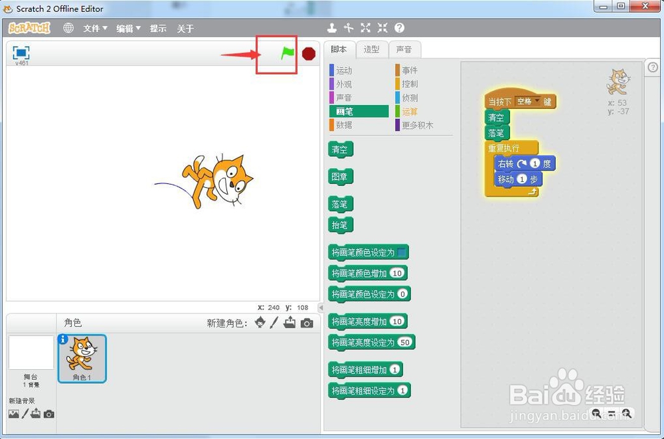Select the Delete scissors tool
This screenshot has width=664, height=439.
coord(349,28)
